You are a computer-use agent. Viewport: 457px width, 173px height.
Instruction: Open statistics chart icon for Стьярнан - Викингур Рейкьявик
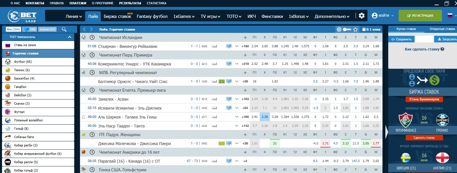pos(214,46)
